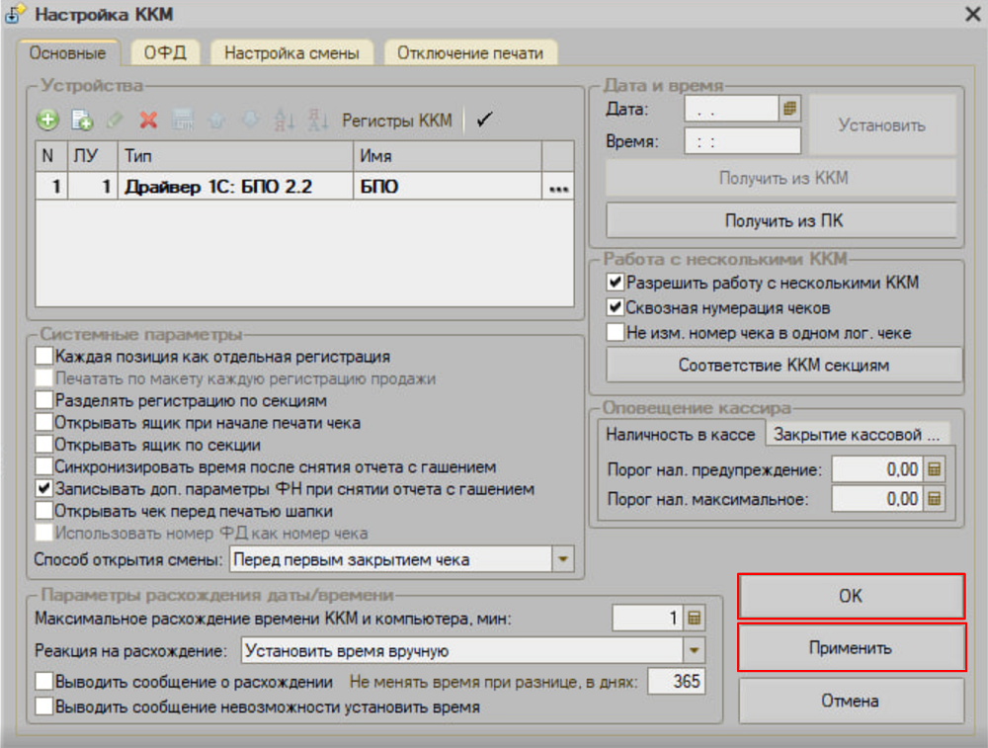The height and width of the screenshot is (748, 988).
Task: Open the Настройка смены tab
Action: click(291, 52)
